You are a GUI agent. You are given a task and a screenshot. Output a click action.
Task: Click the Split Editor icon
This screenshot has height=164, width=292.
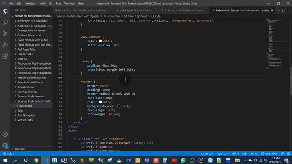click(x=283, y=10)
